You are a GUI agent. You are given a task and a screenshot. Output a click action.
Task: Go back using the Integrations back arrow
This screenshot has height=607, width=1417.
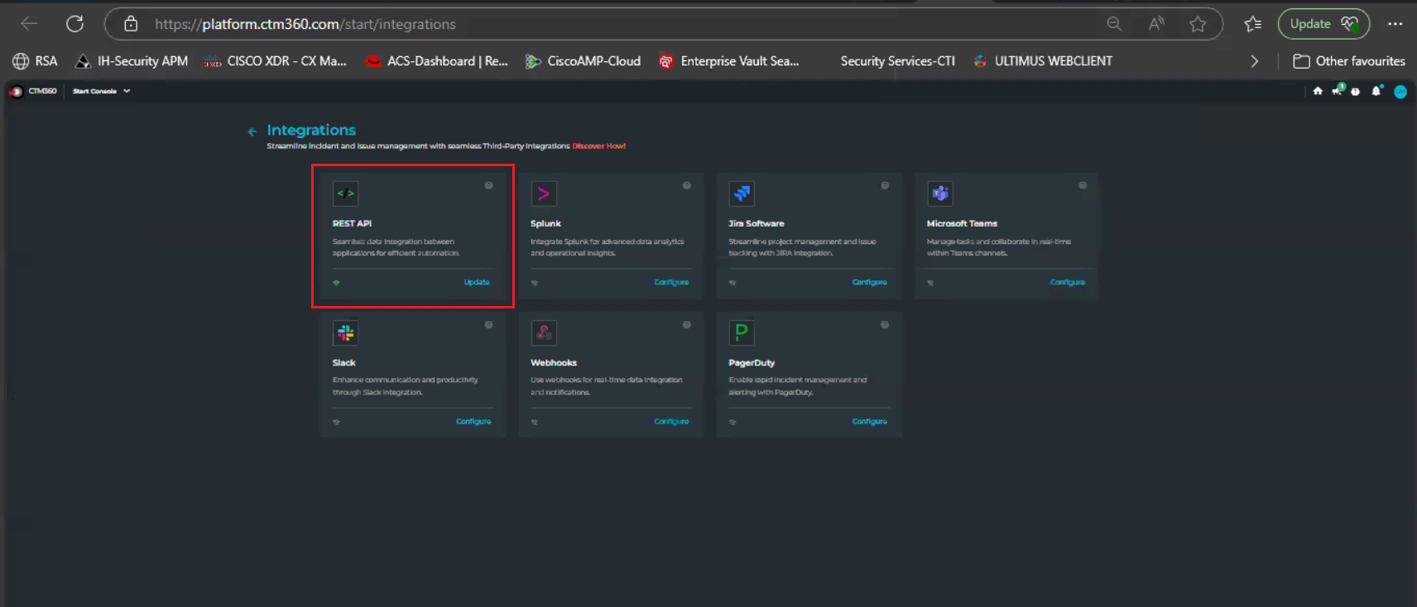point(252,131)
